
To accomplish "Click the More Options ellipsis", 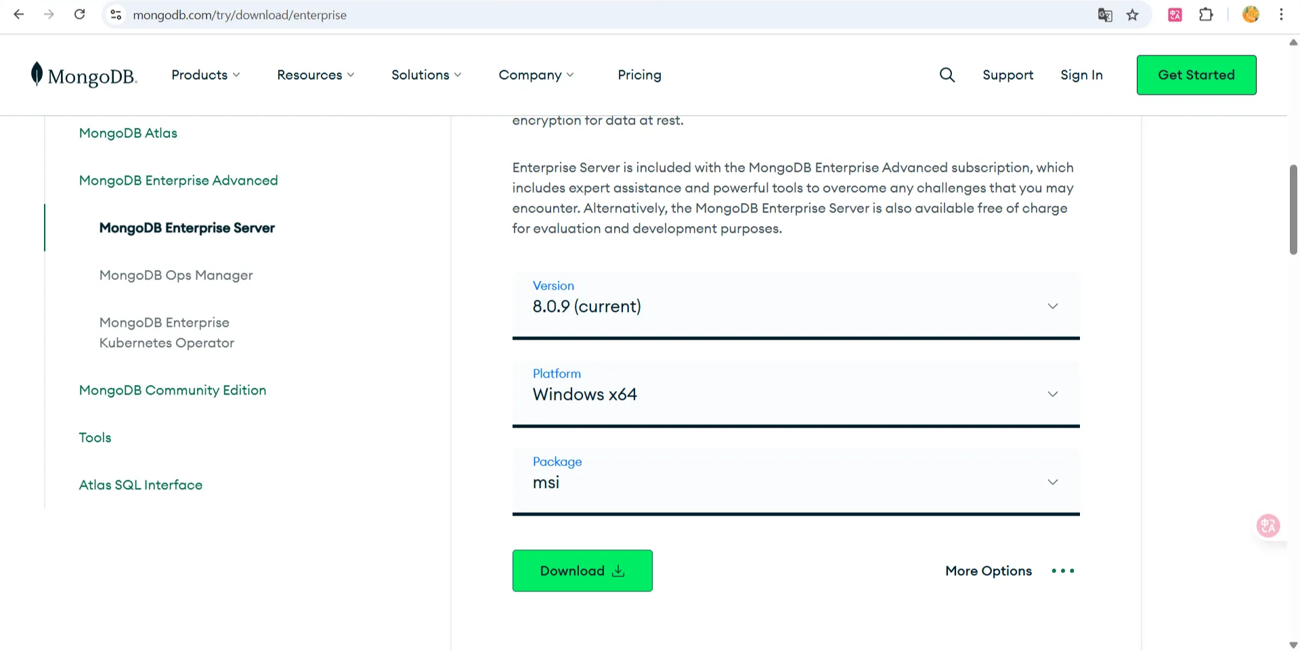I will 1062,570.
